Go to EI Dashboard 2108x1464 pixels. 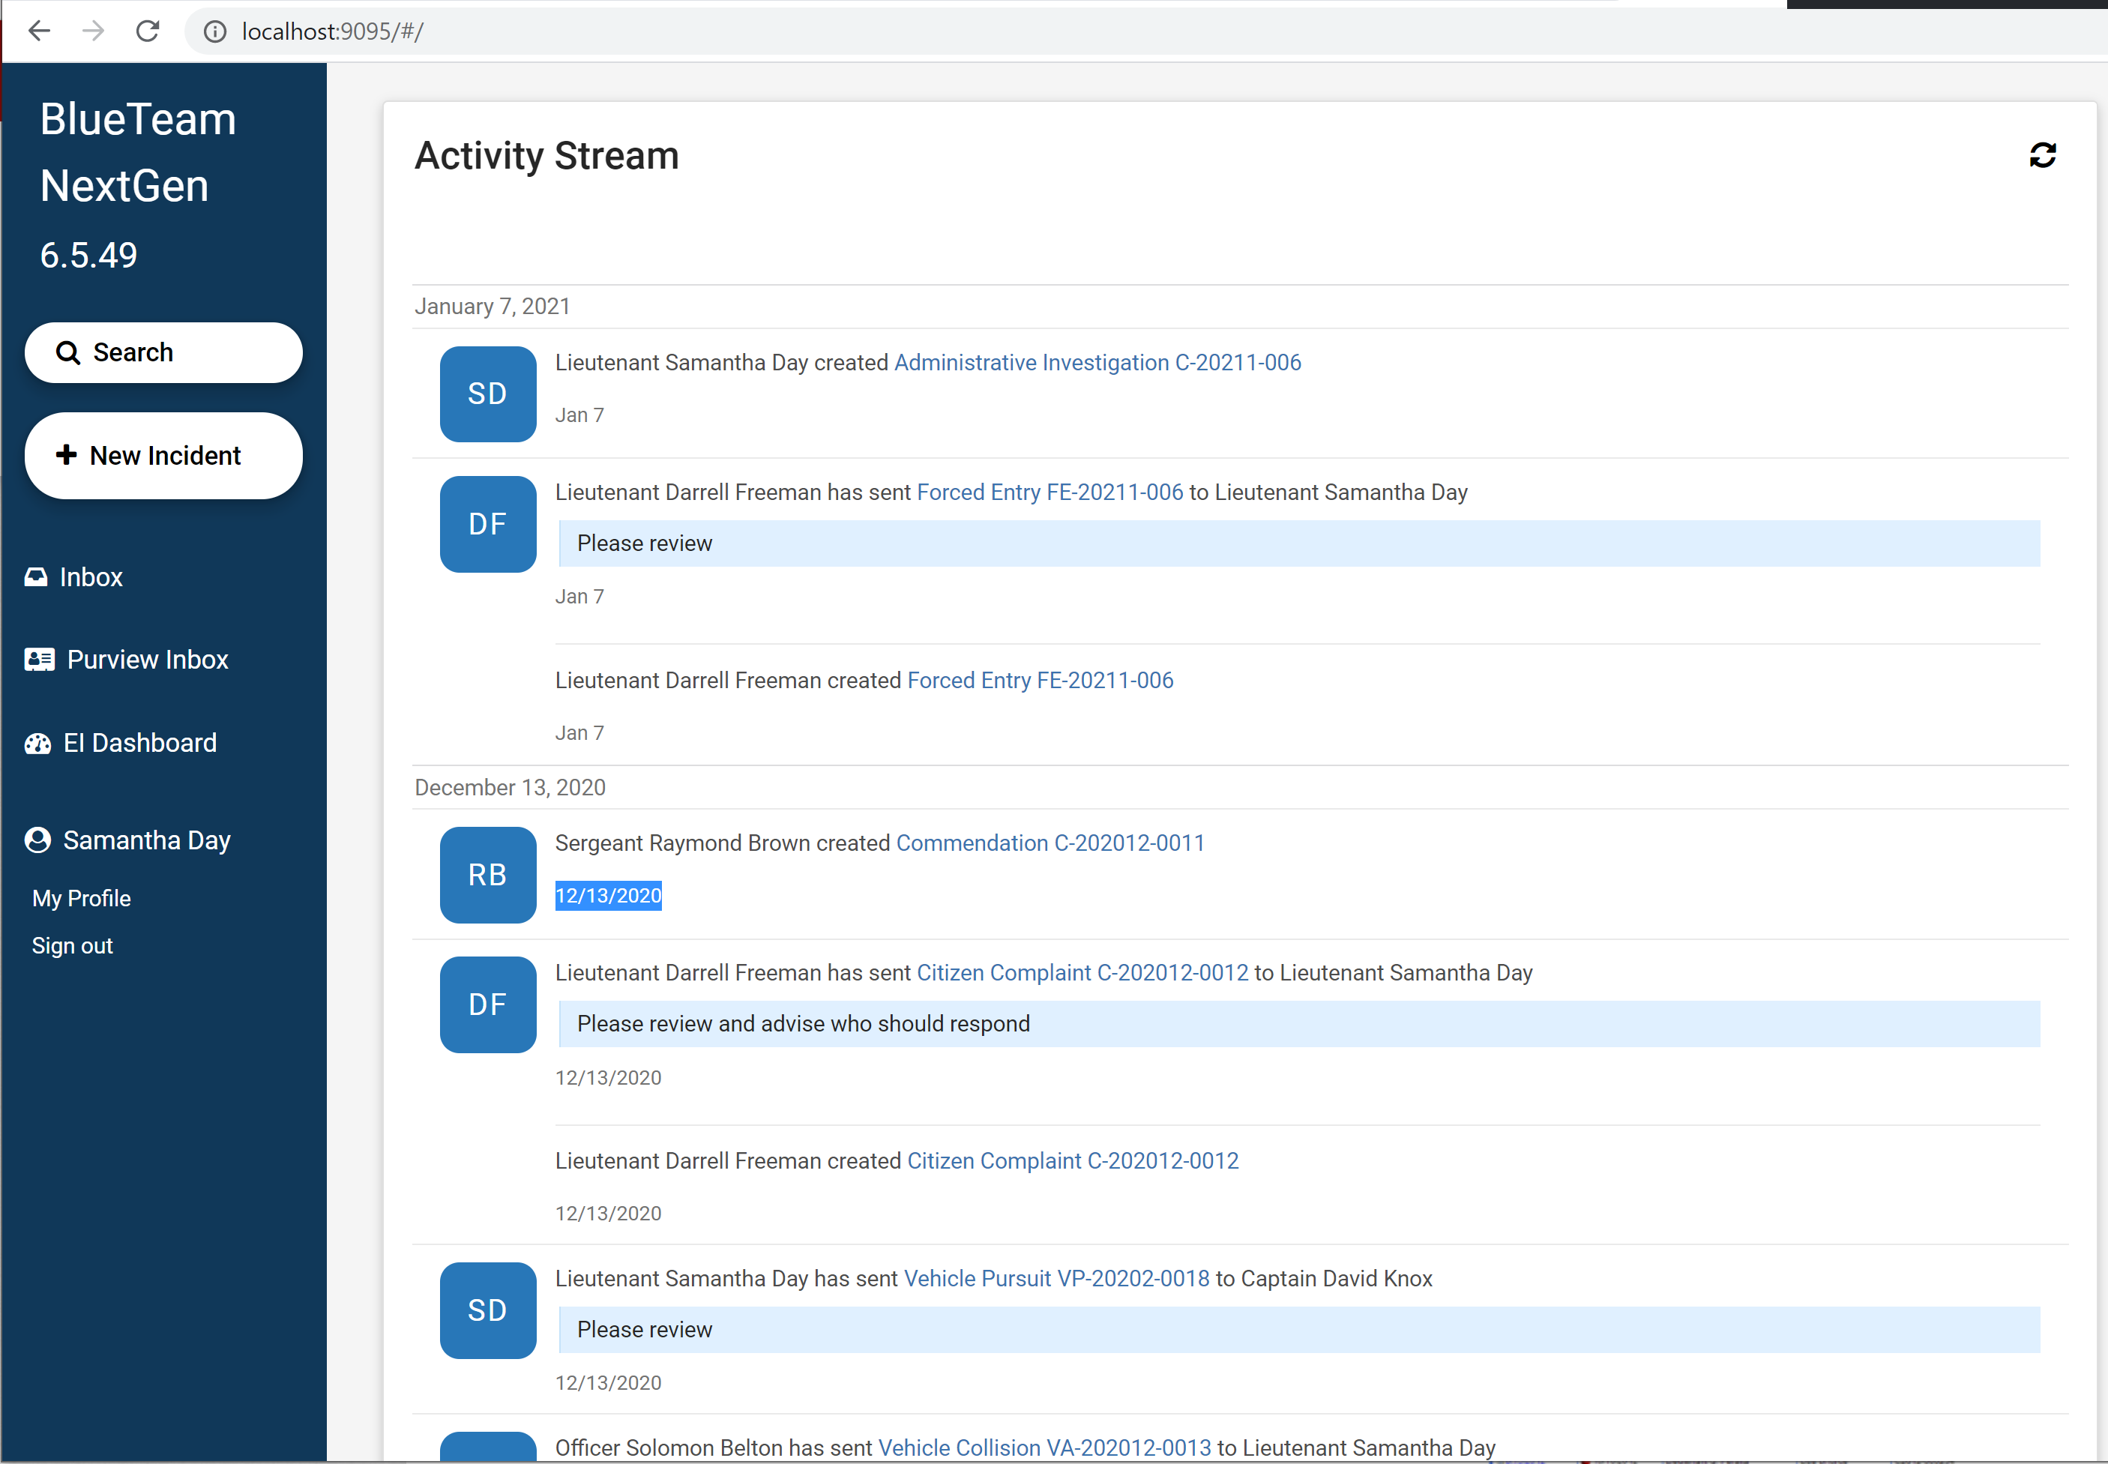(x=121, y=743)
